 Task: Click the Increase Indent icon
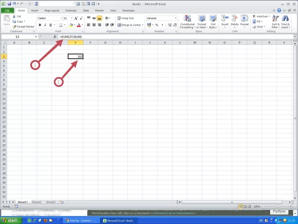112,25
